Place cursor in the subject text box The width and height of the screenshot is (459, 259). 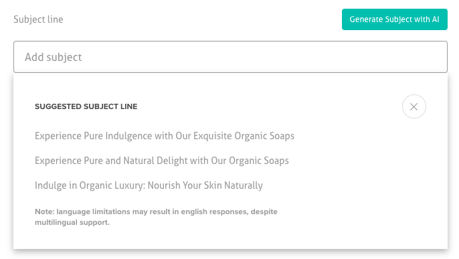[x=230, y=57]
